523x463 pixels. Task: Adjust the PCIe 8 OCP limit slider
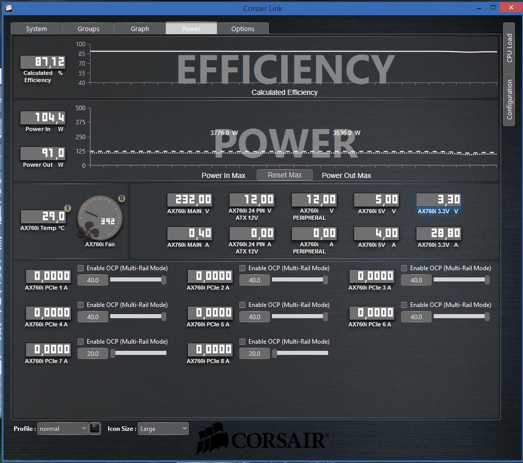[x=300, y=353]
